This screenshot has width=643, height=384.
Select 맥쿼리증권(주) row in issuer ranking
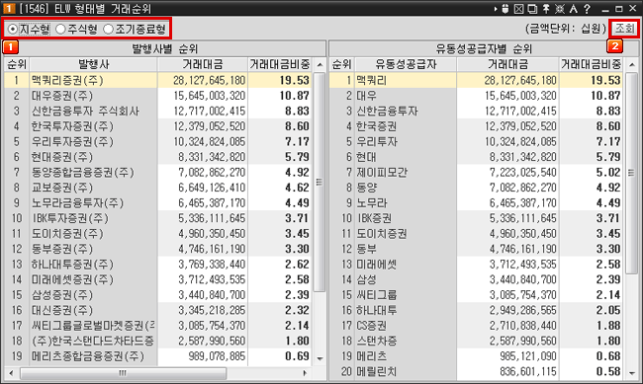[x=158, y=80]
